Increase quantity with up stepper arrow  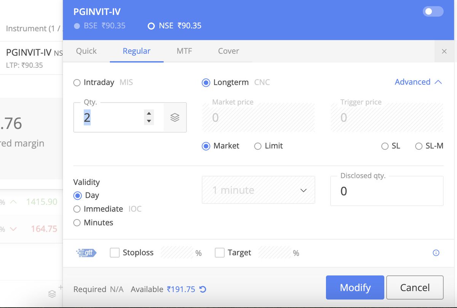pos(149,113)
